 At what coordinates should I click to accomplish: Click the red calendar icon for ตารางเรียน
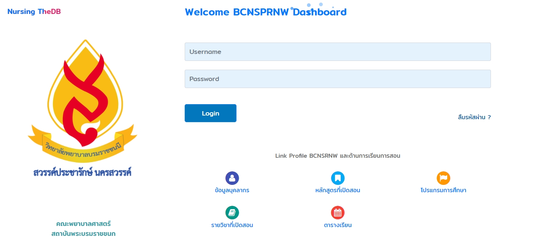(x=338, y=213)
